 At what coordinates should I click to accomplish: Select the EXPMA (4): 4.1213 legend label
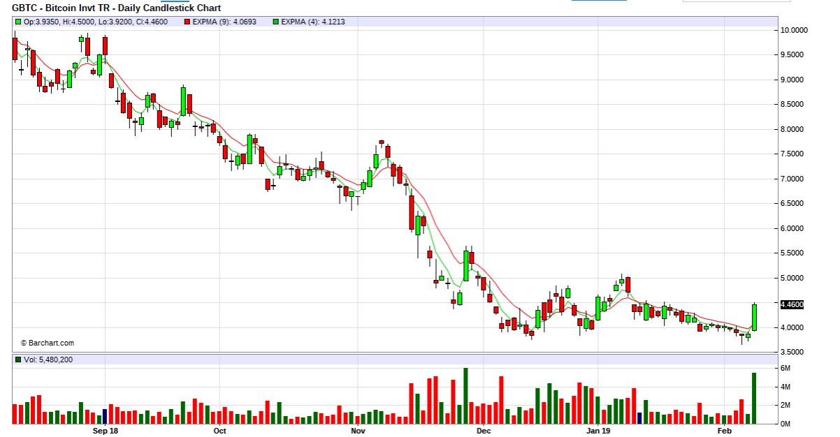(x=314, y=22)
